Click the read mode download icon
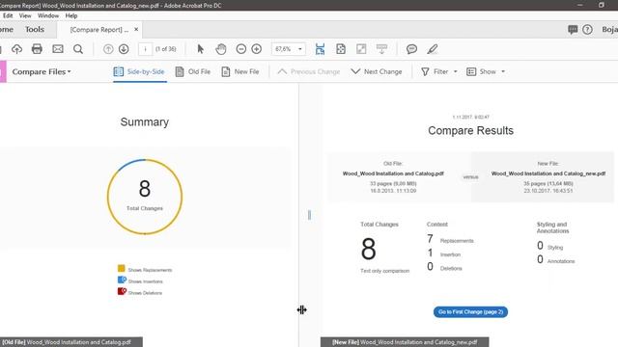Screen dimensions: 618x347 (x=381, y=49)
